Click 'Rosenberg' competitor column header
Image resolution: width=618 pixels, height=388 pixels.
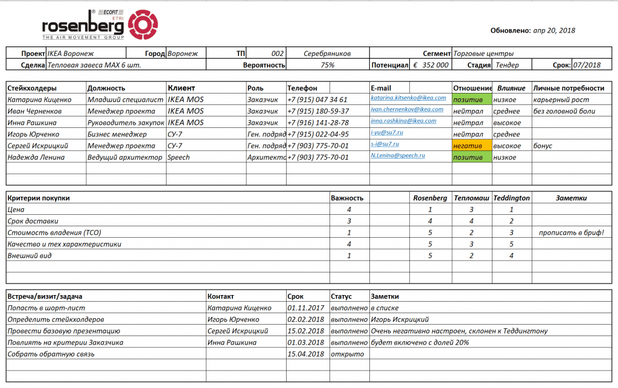coord(430,198)
